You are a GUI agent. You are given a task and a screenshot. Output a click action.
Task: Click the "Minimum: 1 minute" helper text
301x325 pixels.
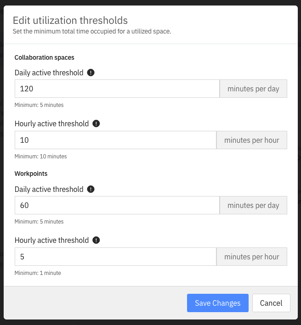38,273
